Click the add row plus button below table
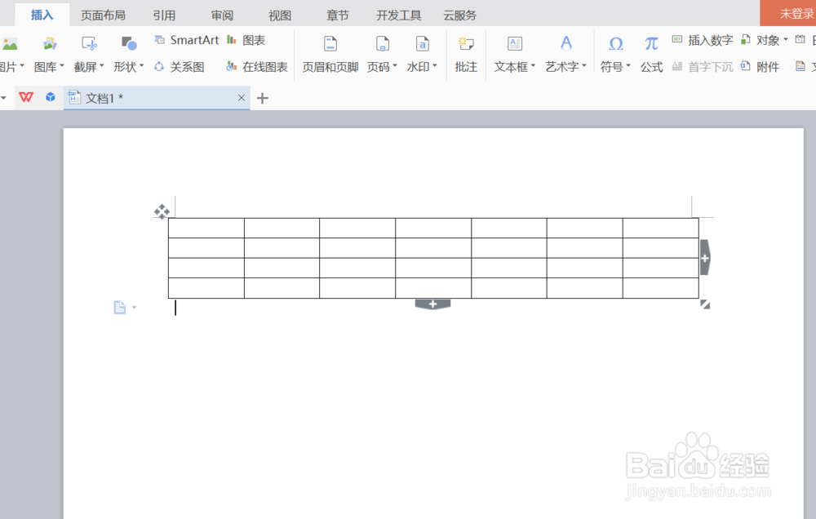Image resolution: width=816 pixels, height=519 pixels. click(432, 303)
